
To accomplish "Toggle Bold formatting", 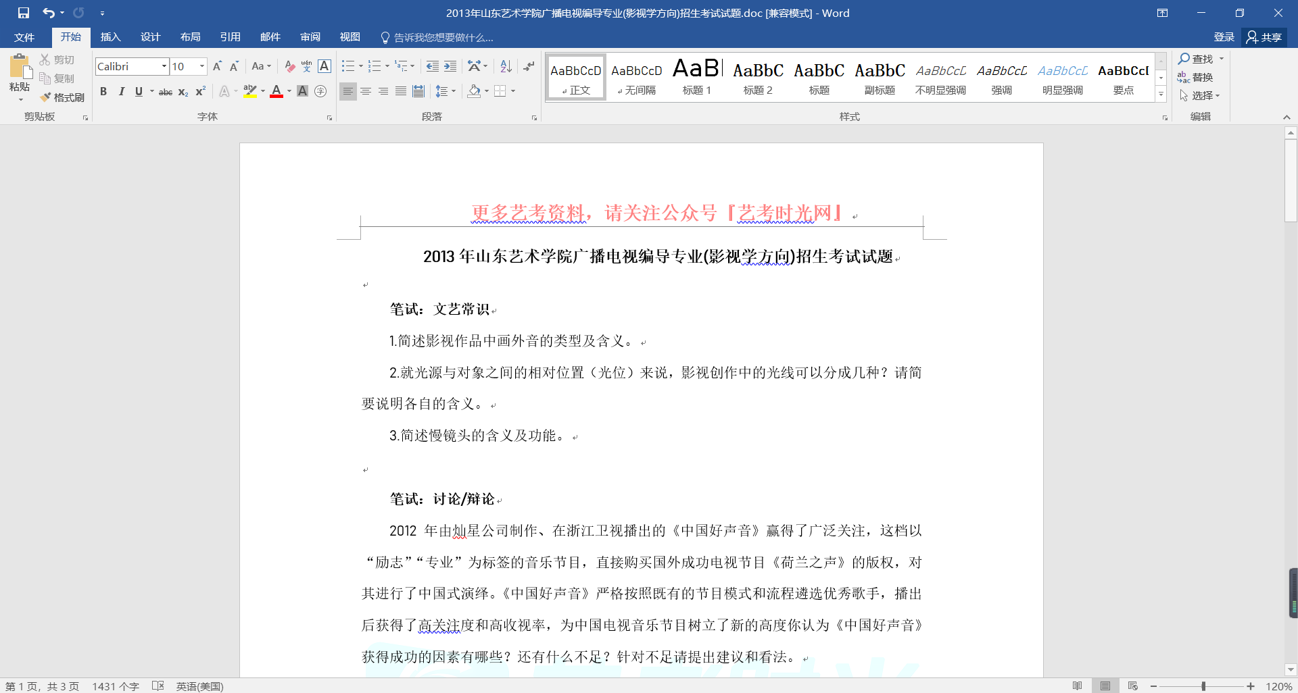I will click(x=103, y=92).
